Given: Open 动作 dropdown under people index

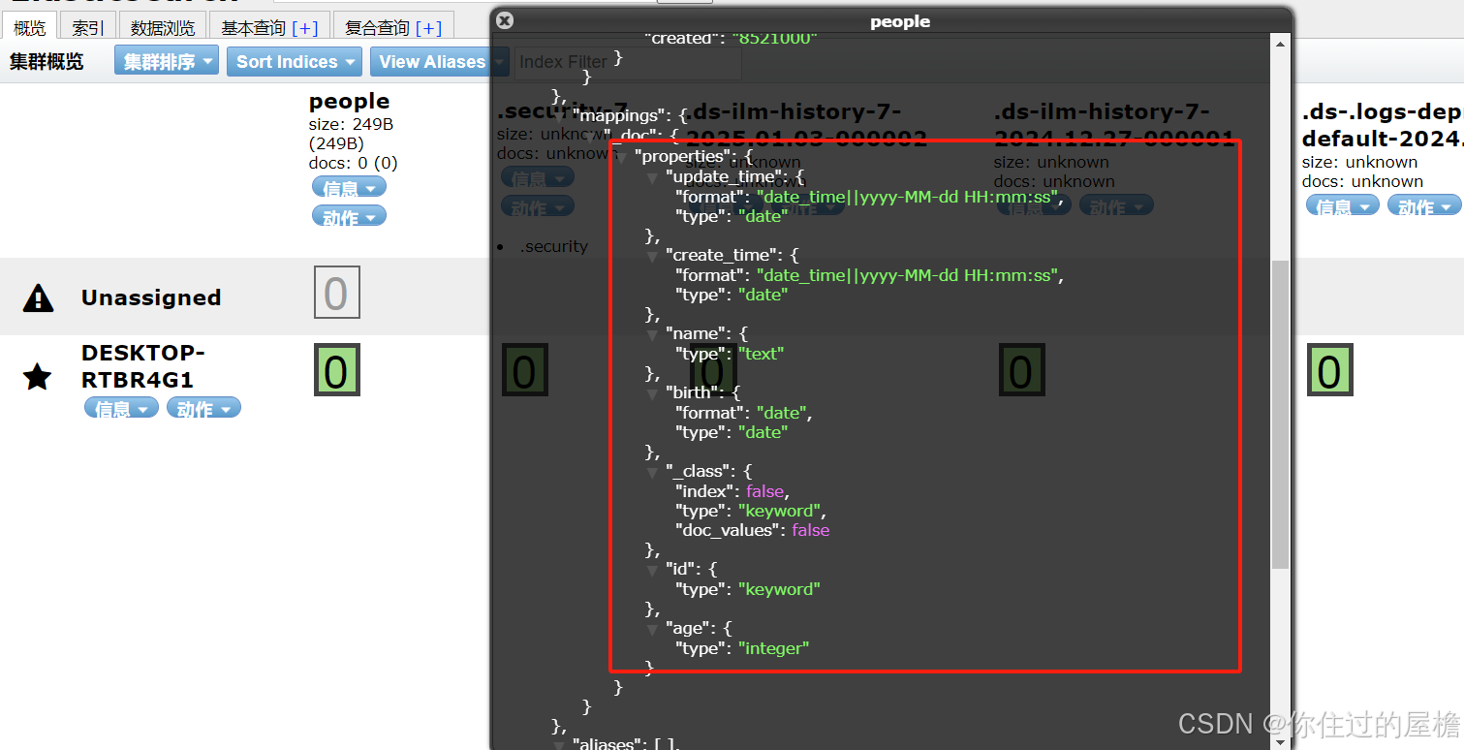Looking at the screenshot, I should click(x=349, y=216).
